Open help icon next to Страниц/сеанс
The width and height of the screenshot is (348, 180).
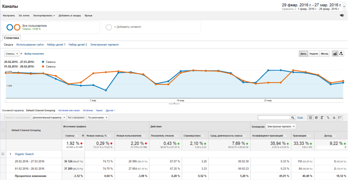click(203, 136)
